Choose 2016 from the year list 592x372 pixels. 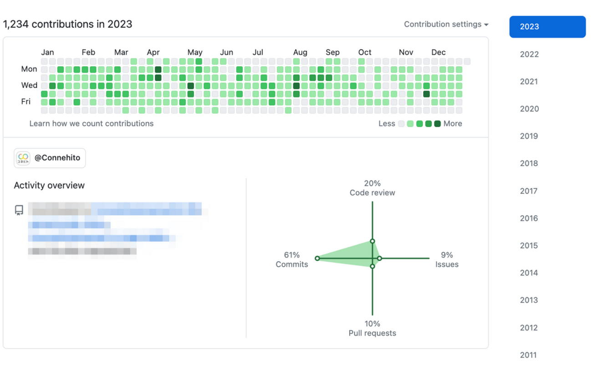point(529,218)
